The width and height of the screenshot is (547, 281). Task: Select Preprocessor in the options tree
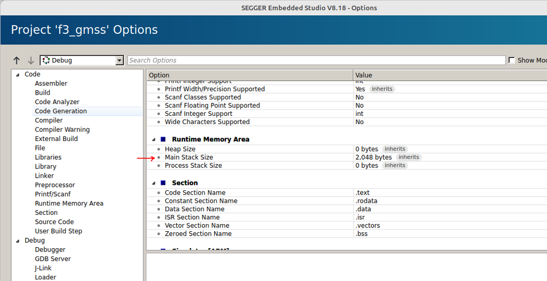pyautogui.click(x=55, y=185)
